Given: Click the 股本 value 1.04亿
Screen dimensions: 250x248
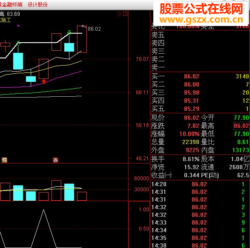Looking at the screenshot, I should tap(240, 159).
